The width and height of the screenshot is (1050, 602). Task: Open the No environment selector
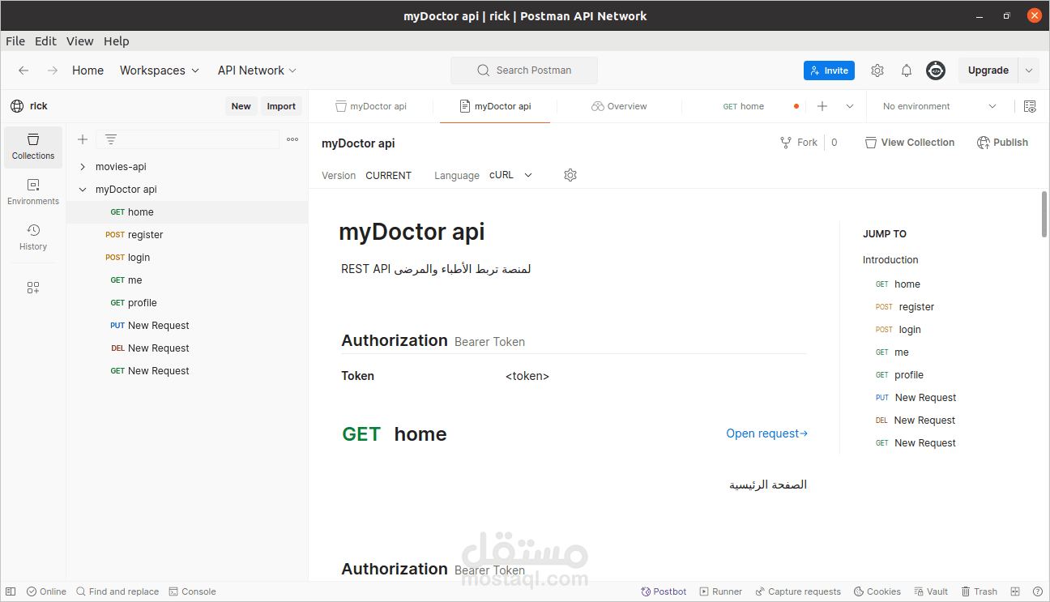coord(918,106)
